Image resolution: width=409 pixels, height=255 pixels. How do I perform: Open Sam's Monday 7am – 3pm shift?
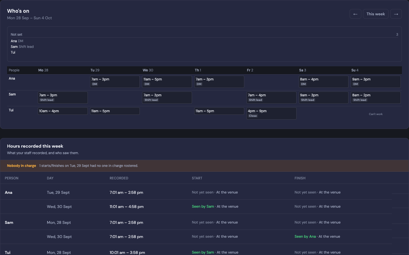tap(63, 97)
